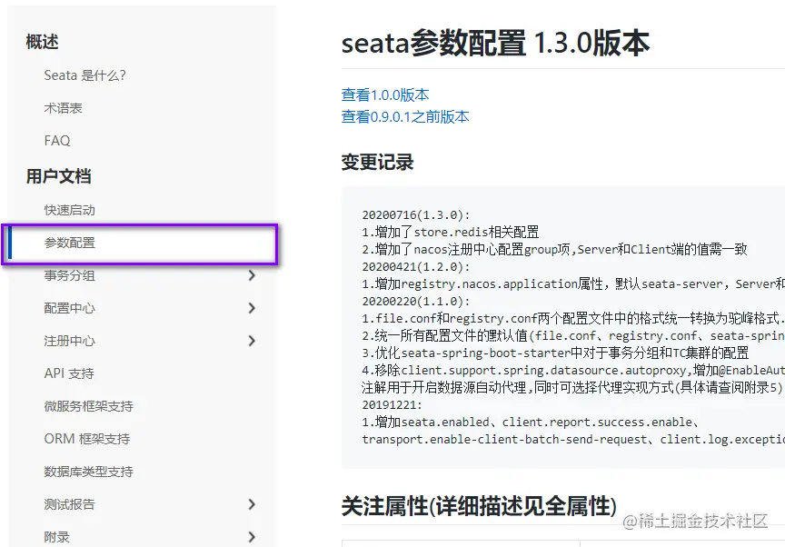
Task: Click the 20200220(1.1.0): changelog line
Action: pos(416,302)
